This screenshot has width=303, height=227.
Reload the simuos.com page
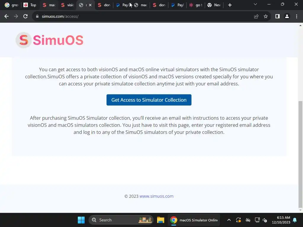25,17
